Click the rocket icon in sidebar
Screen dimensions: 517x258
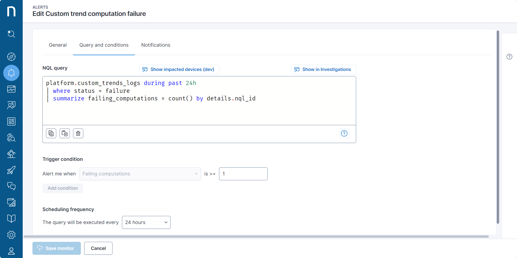pyautogui.click(x=11, y=170)
